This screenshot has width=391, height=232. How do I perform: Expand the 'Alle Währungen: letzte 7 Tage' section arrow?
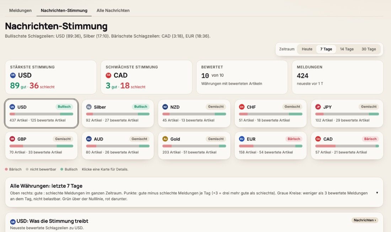(x=377, y=193)
